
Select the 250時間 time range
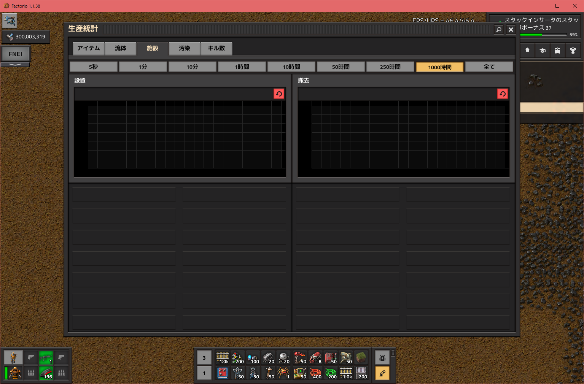click(x=390, y=67)
